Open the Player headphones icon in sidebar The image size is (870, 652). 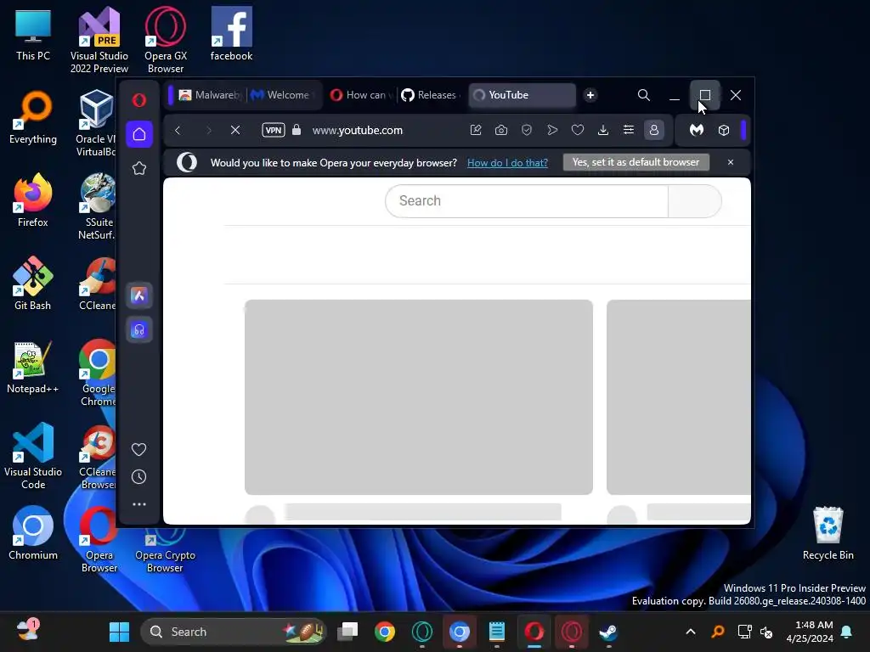click(x=139, y=330)
